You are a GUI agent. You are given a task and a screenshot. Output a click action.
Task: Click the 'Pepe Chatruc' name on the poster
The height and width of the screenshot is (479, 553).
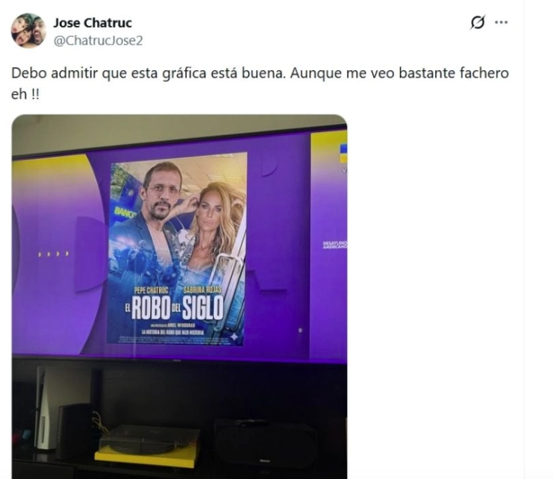coord(151,290)
